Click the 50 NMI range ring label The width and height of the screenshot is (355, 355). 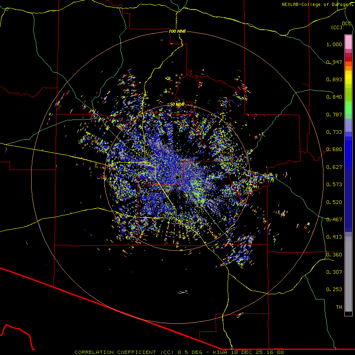tap(177, 105)
